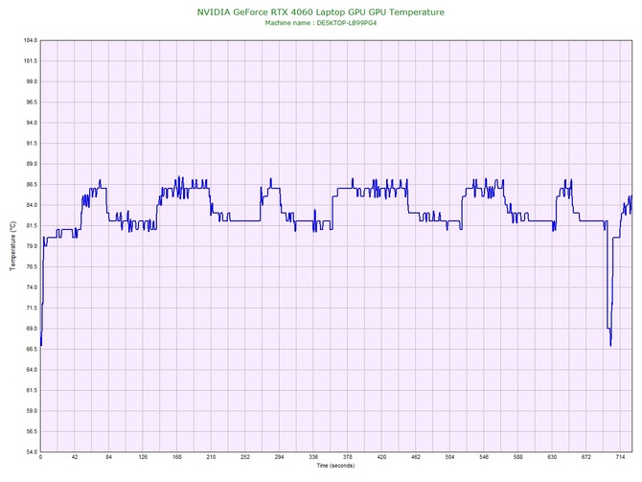
Task: Click the 56.5 y-axis value
Action: 31,431
